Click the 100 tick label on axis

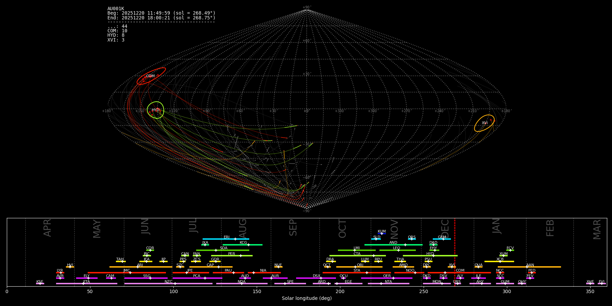pos(173,292)
